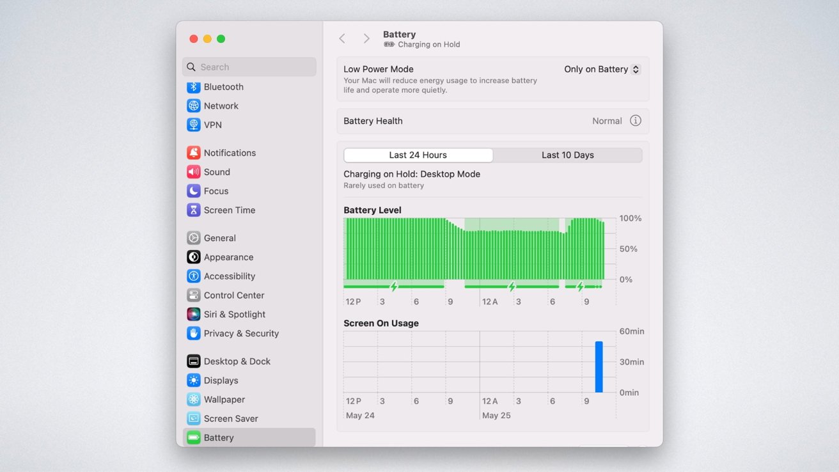Close the Settings window with red button

(194, 39)
